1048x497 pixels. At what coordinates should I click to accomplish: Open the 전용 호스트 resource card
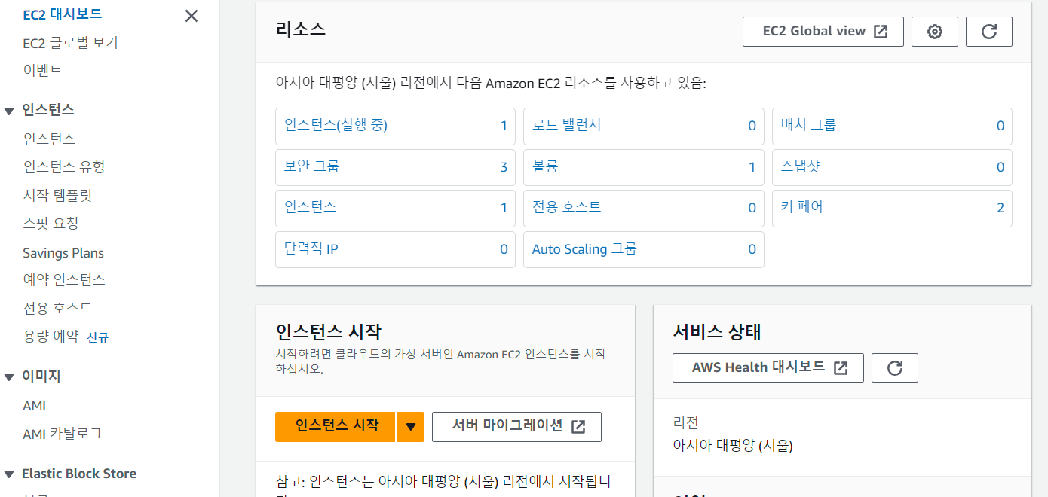tap(644, 208)
